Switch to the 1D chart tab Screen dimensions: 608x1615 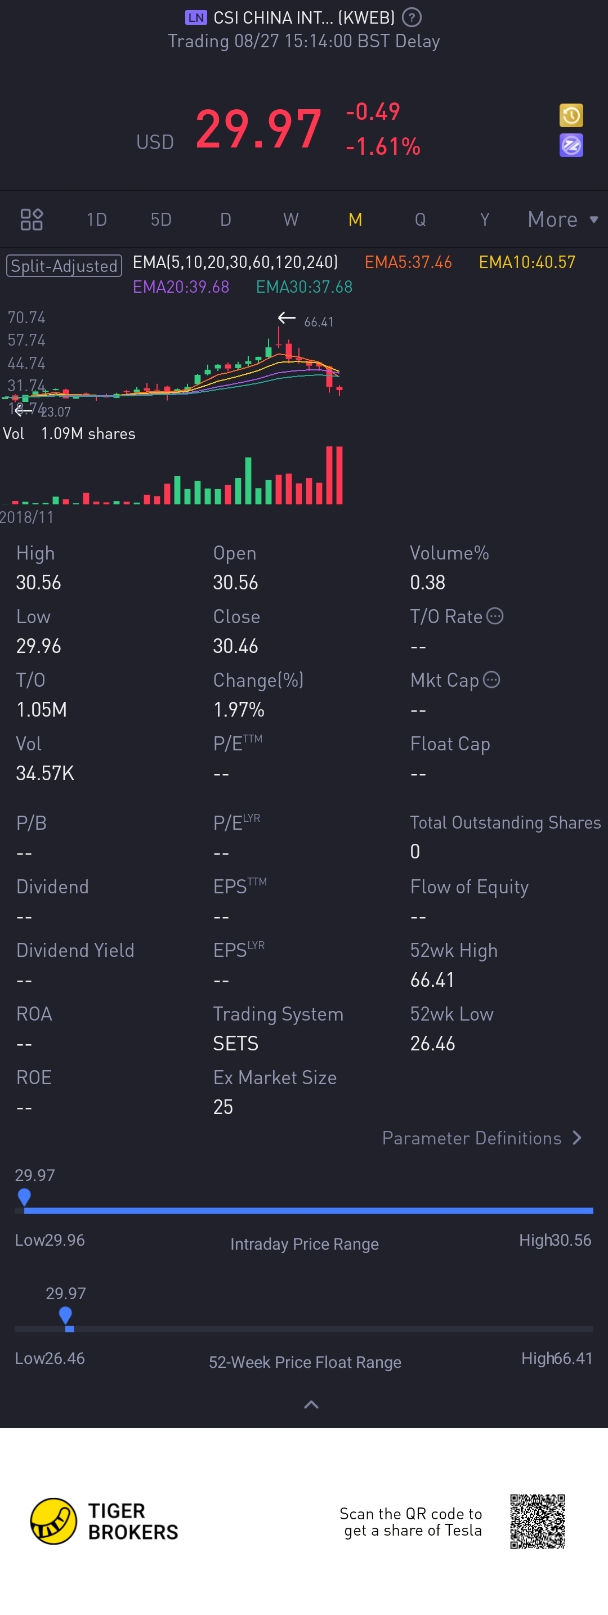(96, 220)
